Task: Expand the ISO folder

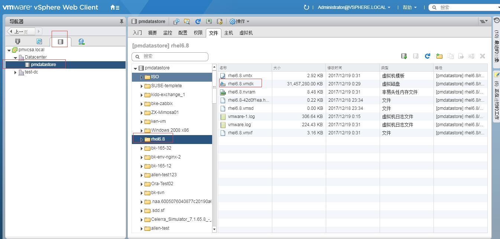Action: point(142,77)
